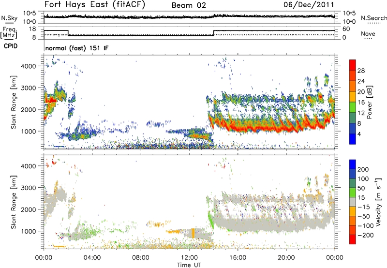Pick the light green 12–16 dB colorbar segment

[x=353, y=107]
